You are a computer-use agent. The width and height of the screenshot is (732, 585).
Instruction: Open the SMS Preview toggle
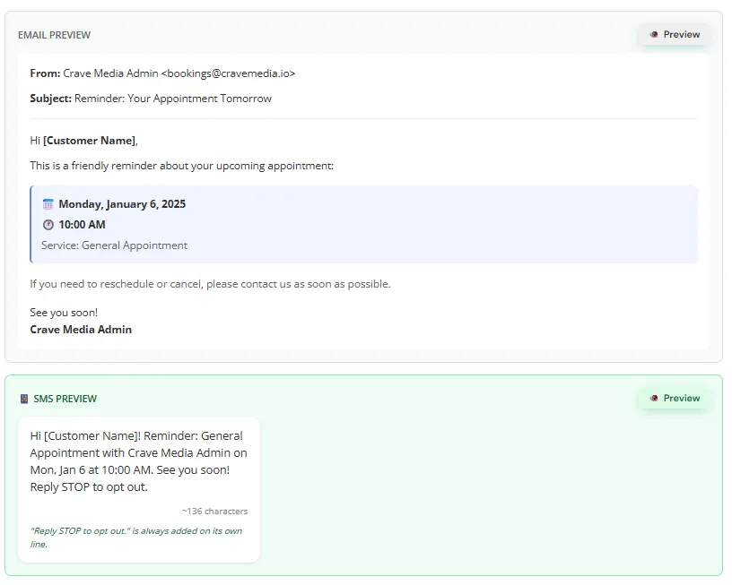[x=674, y=398]
